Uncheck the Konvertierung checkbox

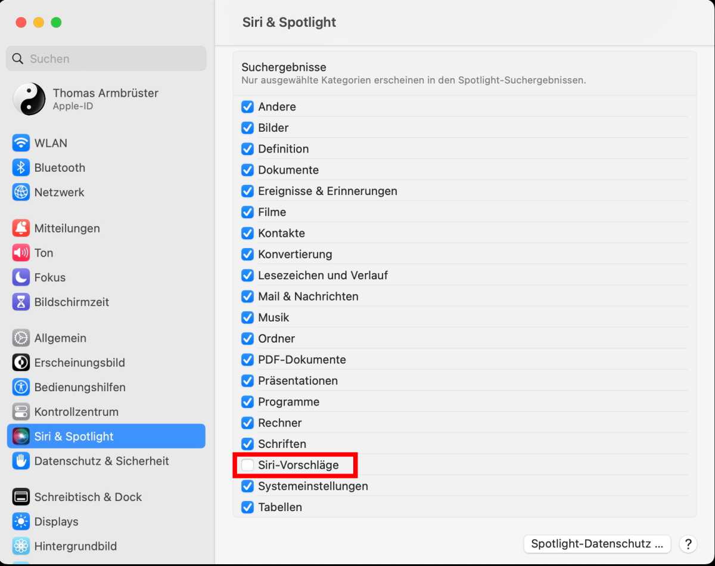point(247,254)
